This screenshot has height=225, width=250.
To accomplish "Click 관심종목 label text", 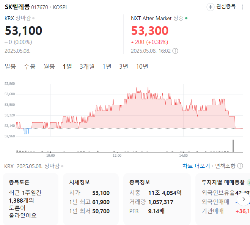I will [226, 6].
